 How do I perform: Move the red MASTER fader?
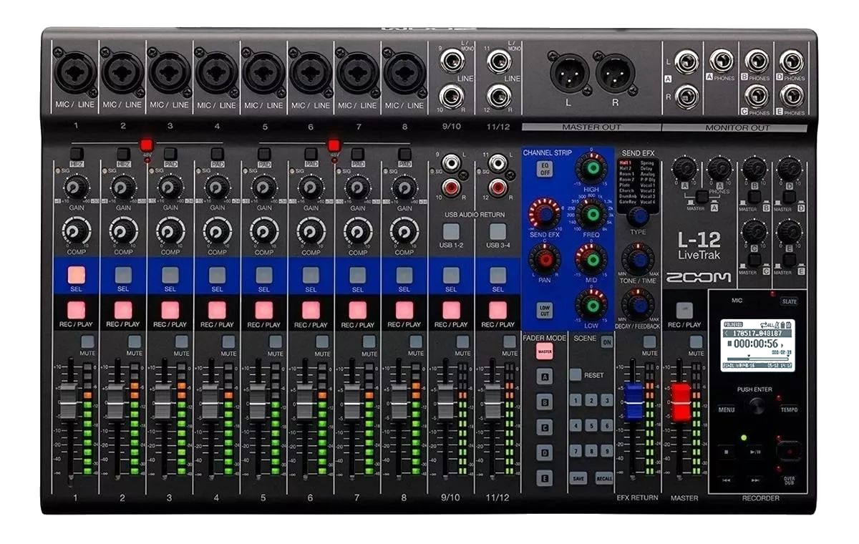pyautogui.click(x=681, y=402)
